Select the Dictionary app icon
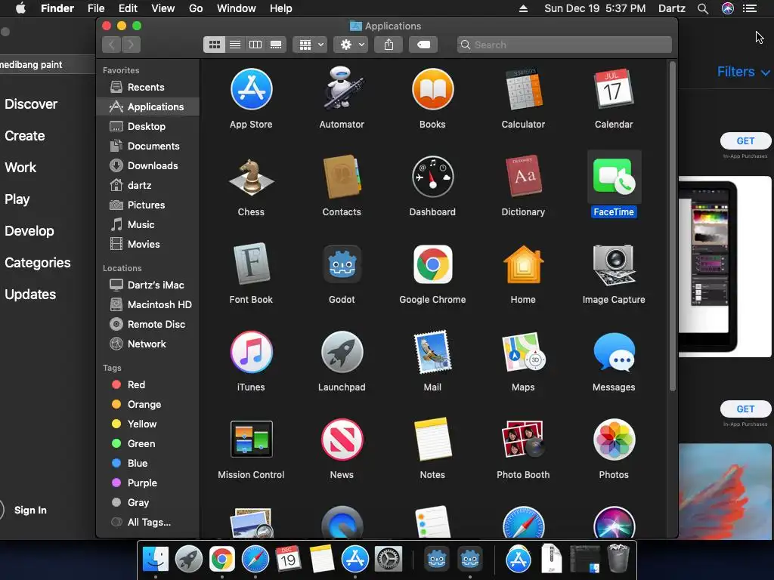 pyautogui.click(x=523, y=177)
